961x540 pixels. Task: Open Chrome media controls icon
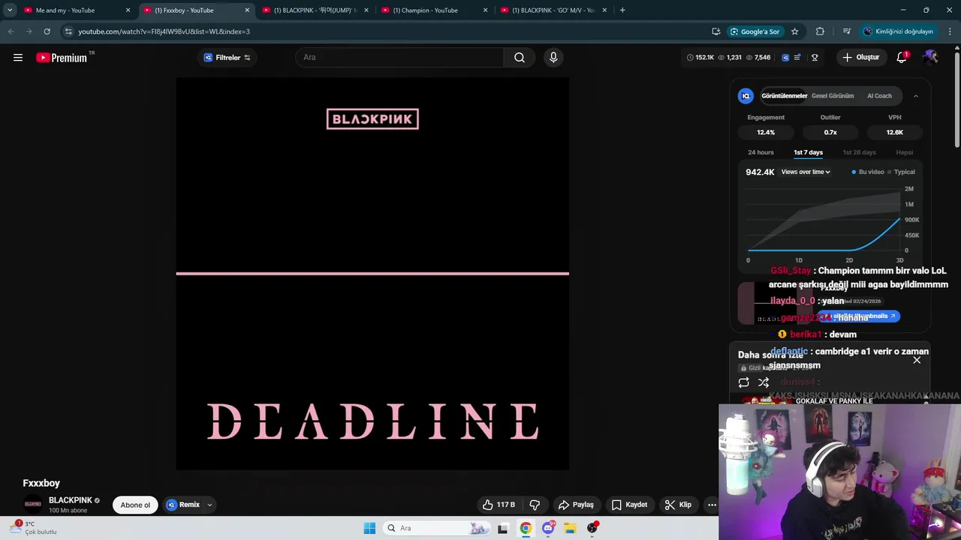click(x=847, y=31)
